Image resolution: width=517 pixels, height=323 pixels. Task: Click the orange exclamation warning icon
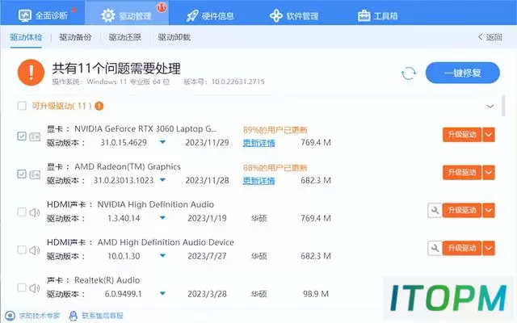tap(31, 73)
